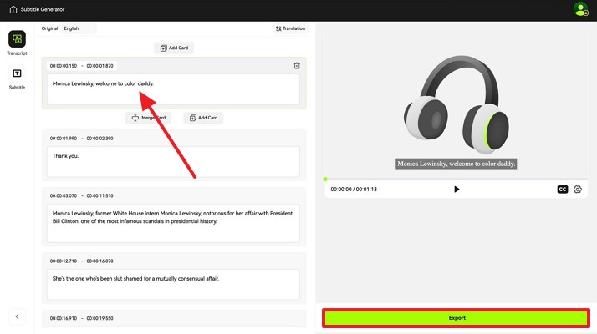Click start time 00:00:12.710
The image size is (597, 334).
[x=64, y=261]
